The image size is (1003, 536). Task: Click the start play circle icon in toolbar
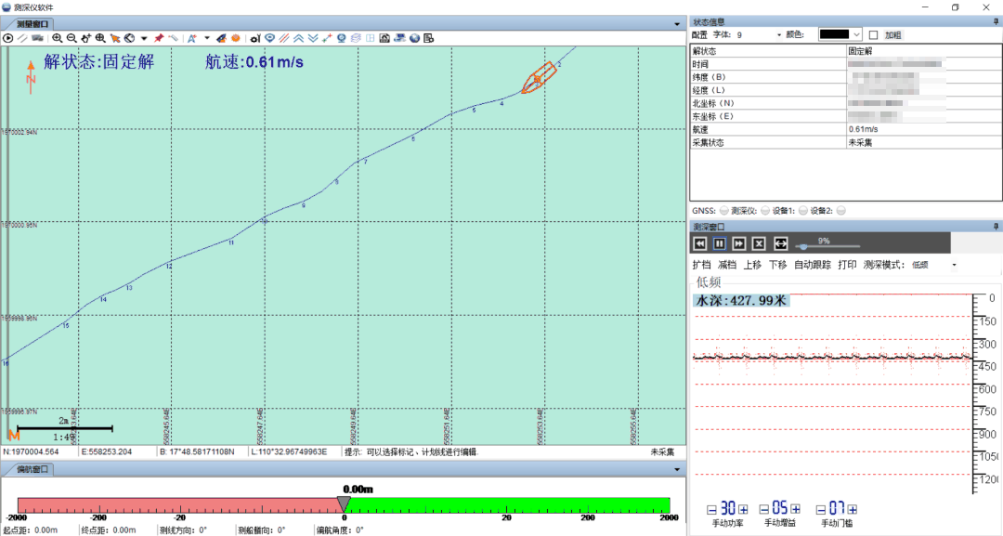tap(8, 38)
